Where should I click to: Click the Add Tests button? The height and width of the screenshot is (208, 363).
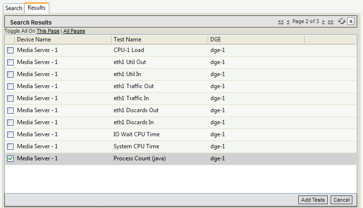pyautogui.click(x=313, y=200)
